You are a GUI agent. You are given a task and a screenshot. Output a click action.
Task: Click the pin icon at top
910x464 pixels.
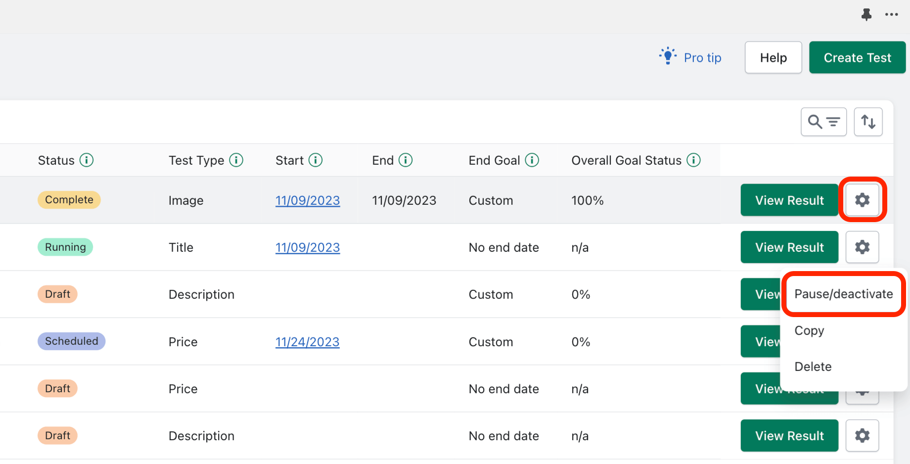[866, 14]
